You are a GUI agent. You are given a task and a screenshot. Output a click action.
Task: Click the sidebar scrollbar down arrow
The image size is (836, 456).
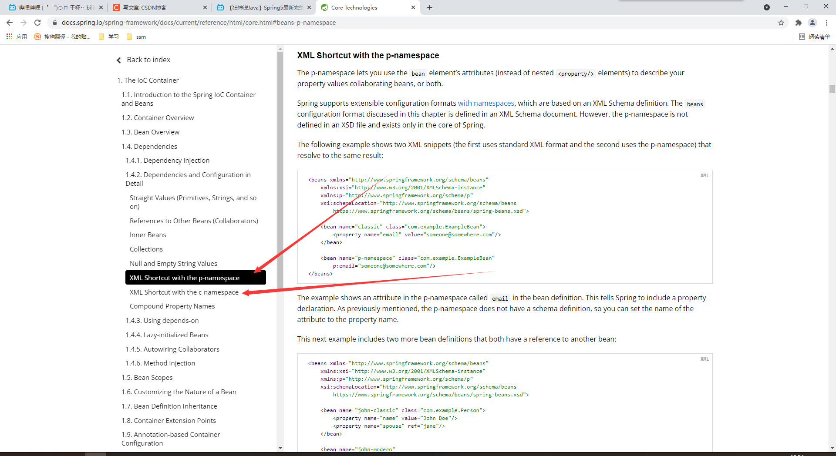click(280, 448)
